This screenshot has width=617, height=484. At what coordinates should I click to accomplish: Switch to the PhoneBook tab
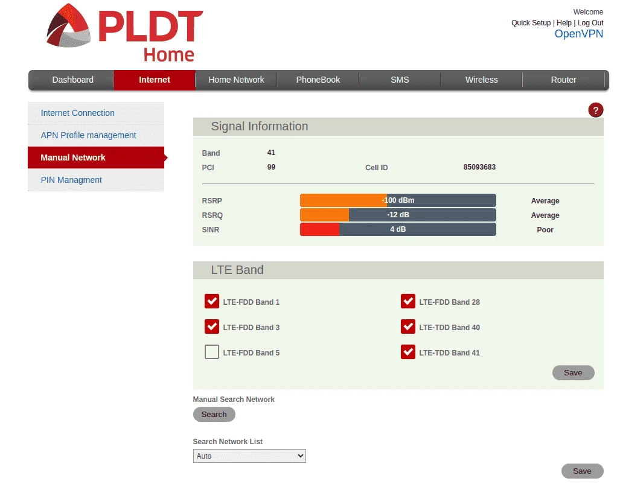318,80
